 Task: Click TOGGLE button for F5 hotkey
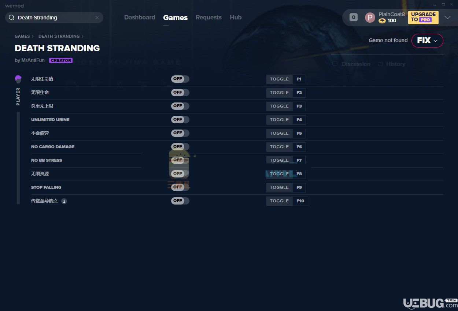click(x=279, y=133)
